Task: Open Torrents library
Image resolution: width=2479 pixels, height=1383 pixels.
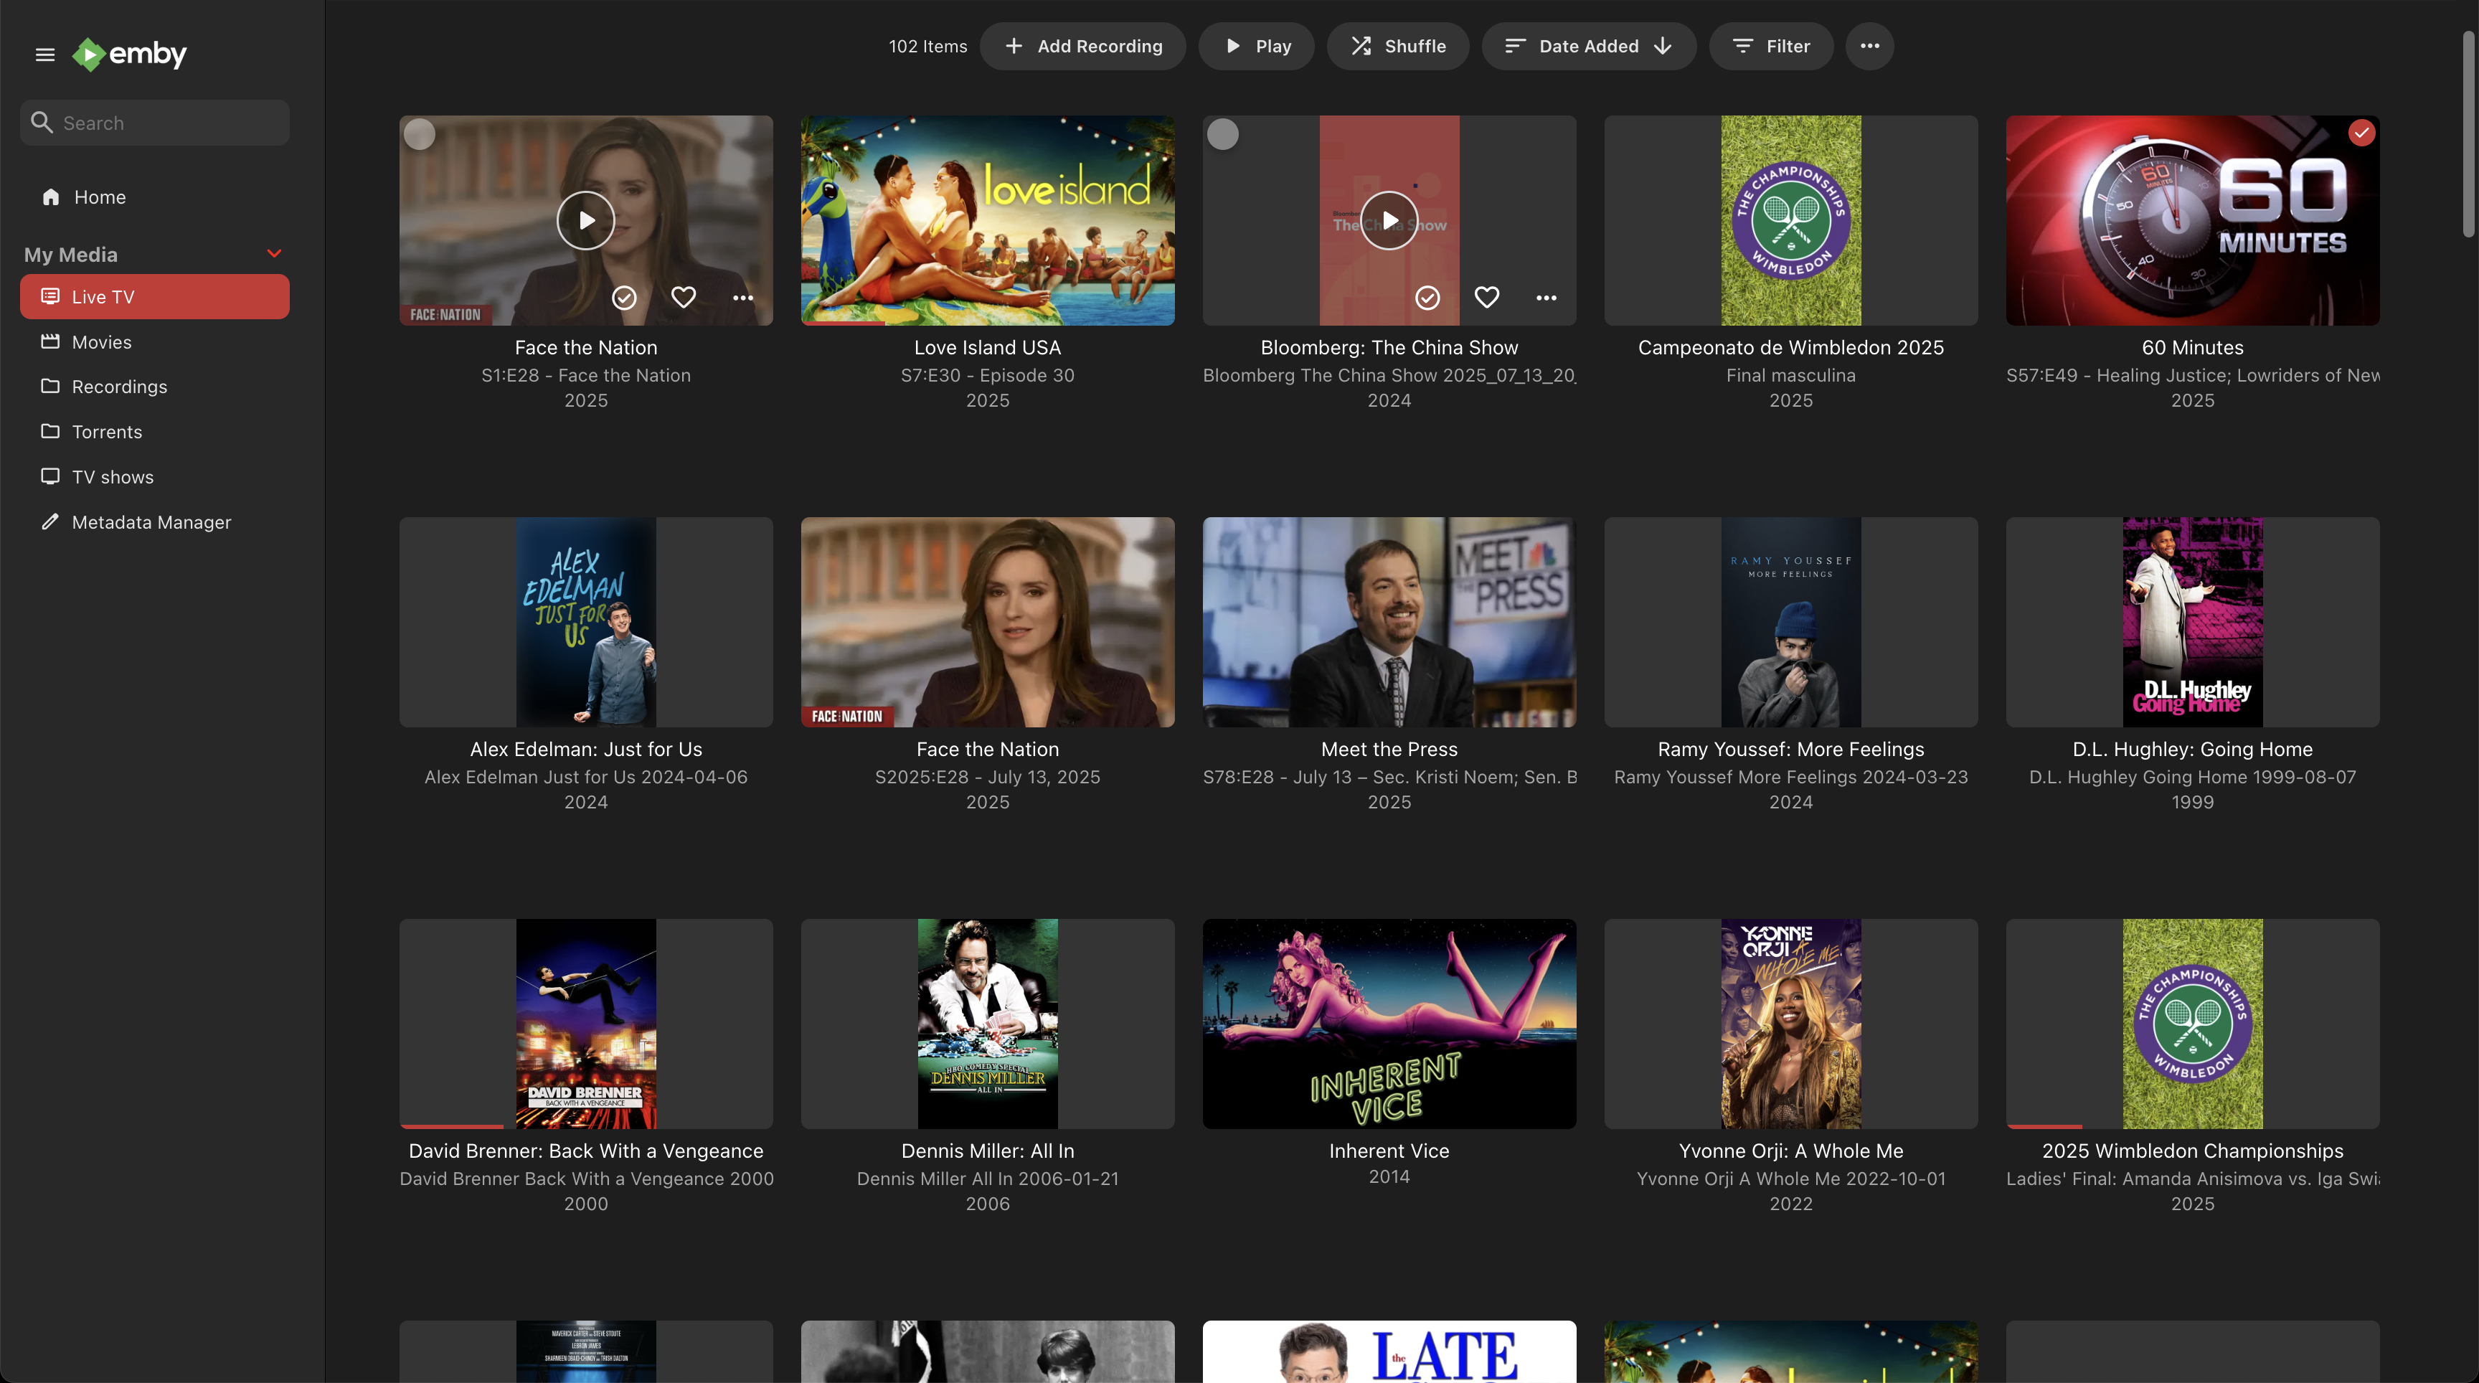Action: click(x=154, y=431)
